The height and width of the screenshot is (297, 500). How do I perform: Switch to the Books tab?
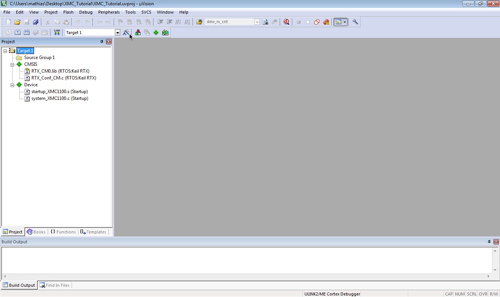pos(36,232)
